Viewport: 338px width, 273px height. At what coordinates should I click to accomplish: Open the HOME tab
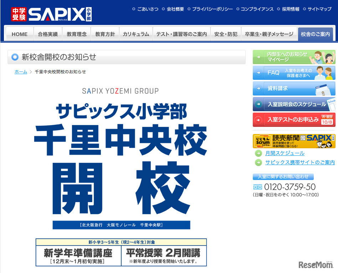pyautogui.click(x=20, y=34)
